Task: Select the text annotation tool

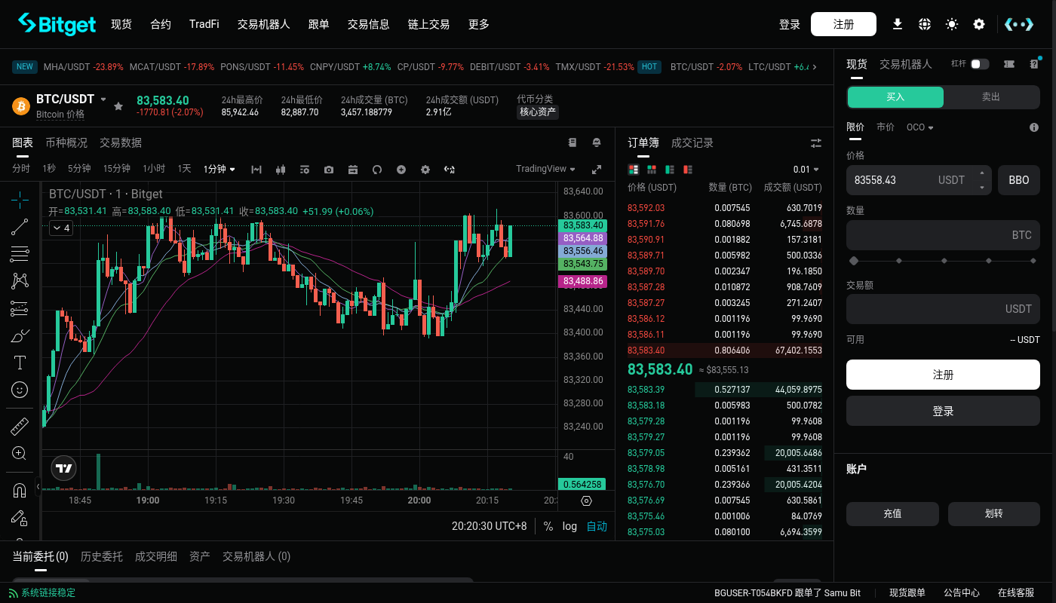Action: tap(20, 363)
